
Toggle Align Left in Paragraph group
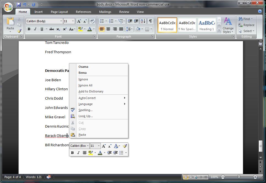102,29
